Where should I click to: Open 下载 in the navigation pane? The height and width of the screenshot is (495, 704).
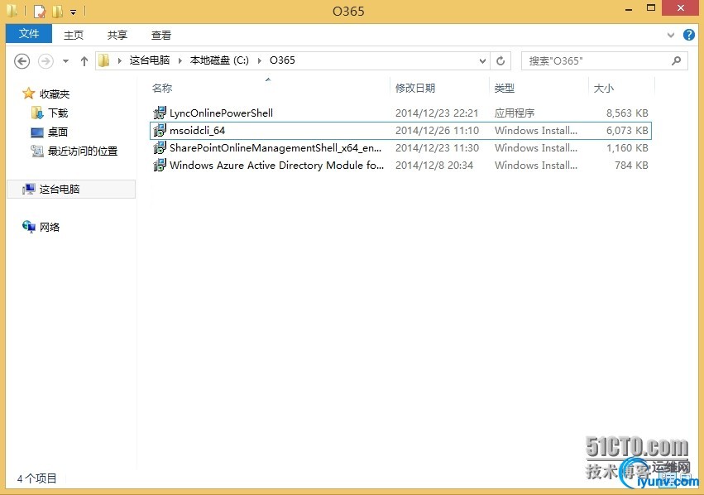tap(58, 113)
